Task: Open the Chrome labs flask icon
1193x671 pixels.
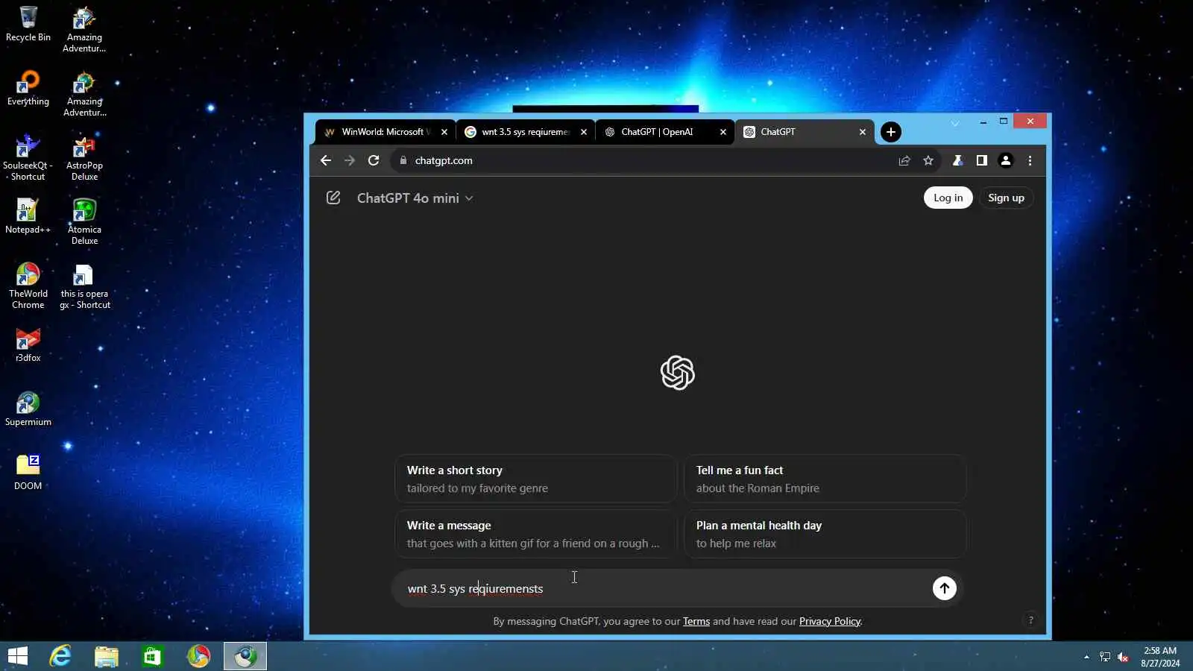Action: 958,160
